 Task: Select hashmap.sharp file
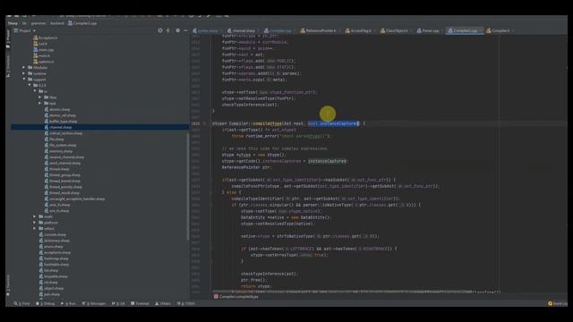[x=54, y=258]
